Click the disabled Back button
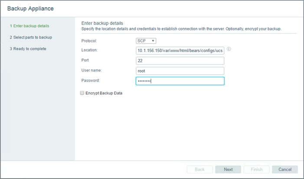The height and width of the screenshot is (179, 304). coord(199,169)
